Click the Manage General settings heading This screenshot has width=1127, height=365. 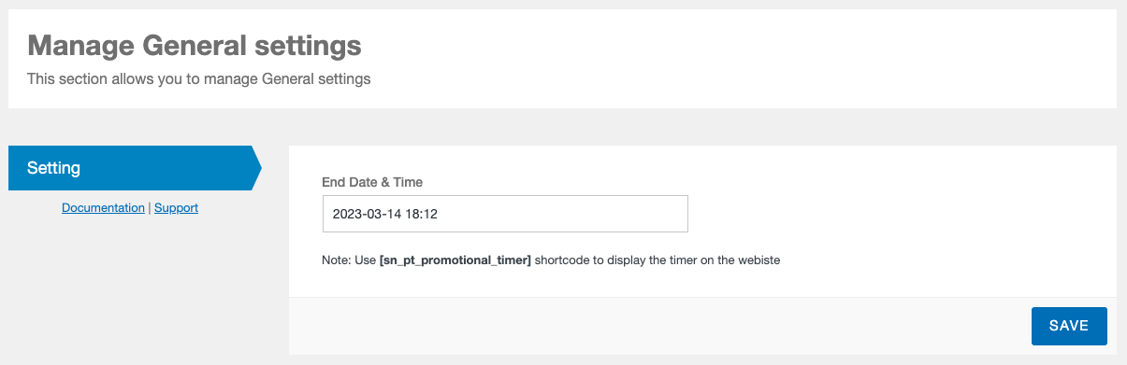[195, 45]
